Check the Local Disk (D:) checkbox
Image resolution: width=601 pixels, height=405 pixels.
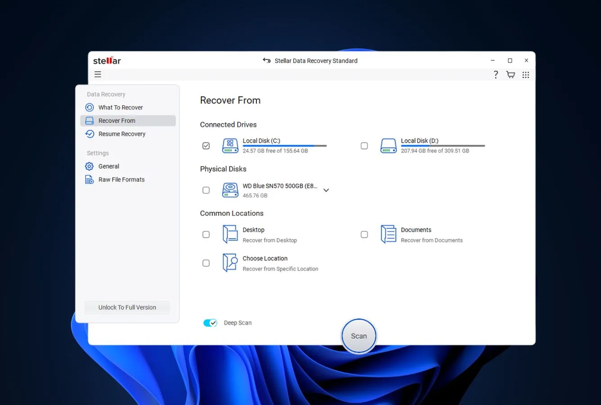tap(364, 146)
